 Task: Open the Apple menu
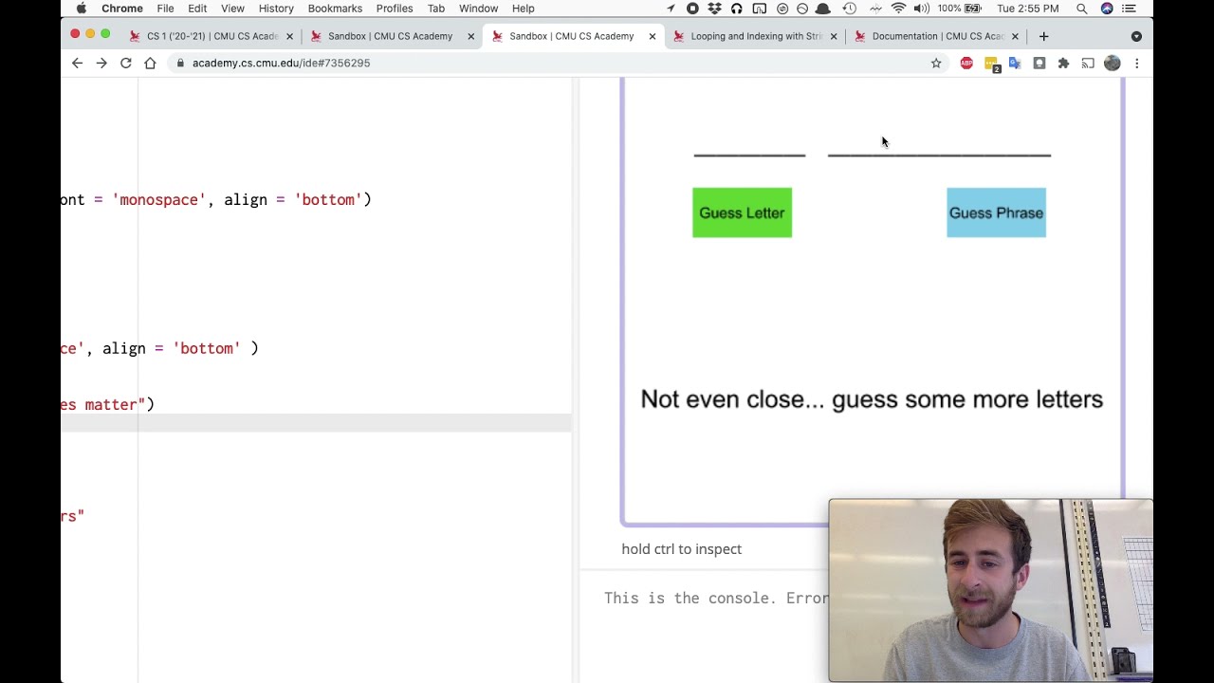point(82,9)
